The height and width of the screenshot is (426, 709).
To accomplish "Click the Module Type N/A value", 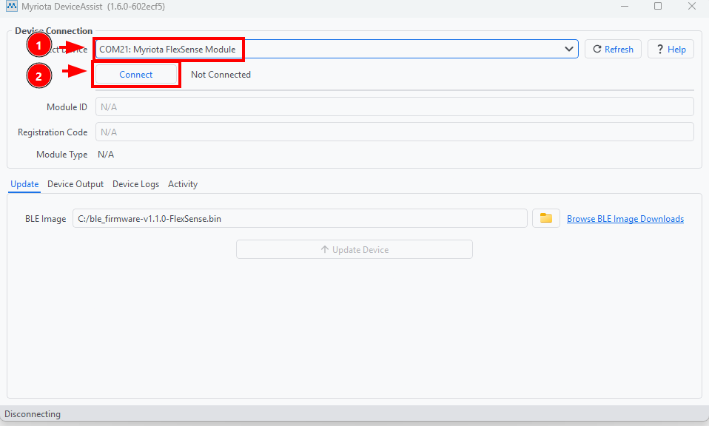I will coord(106,155).
